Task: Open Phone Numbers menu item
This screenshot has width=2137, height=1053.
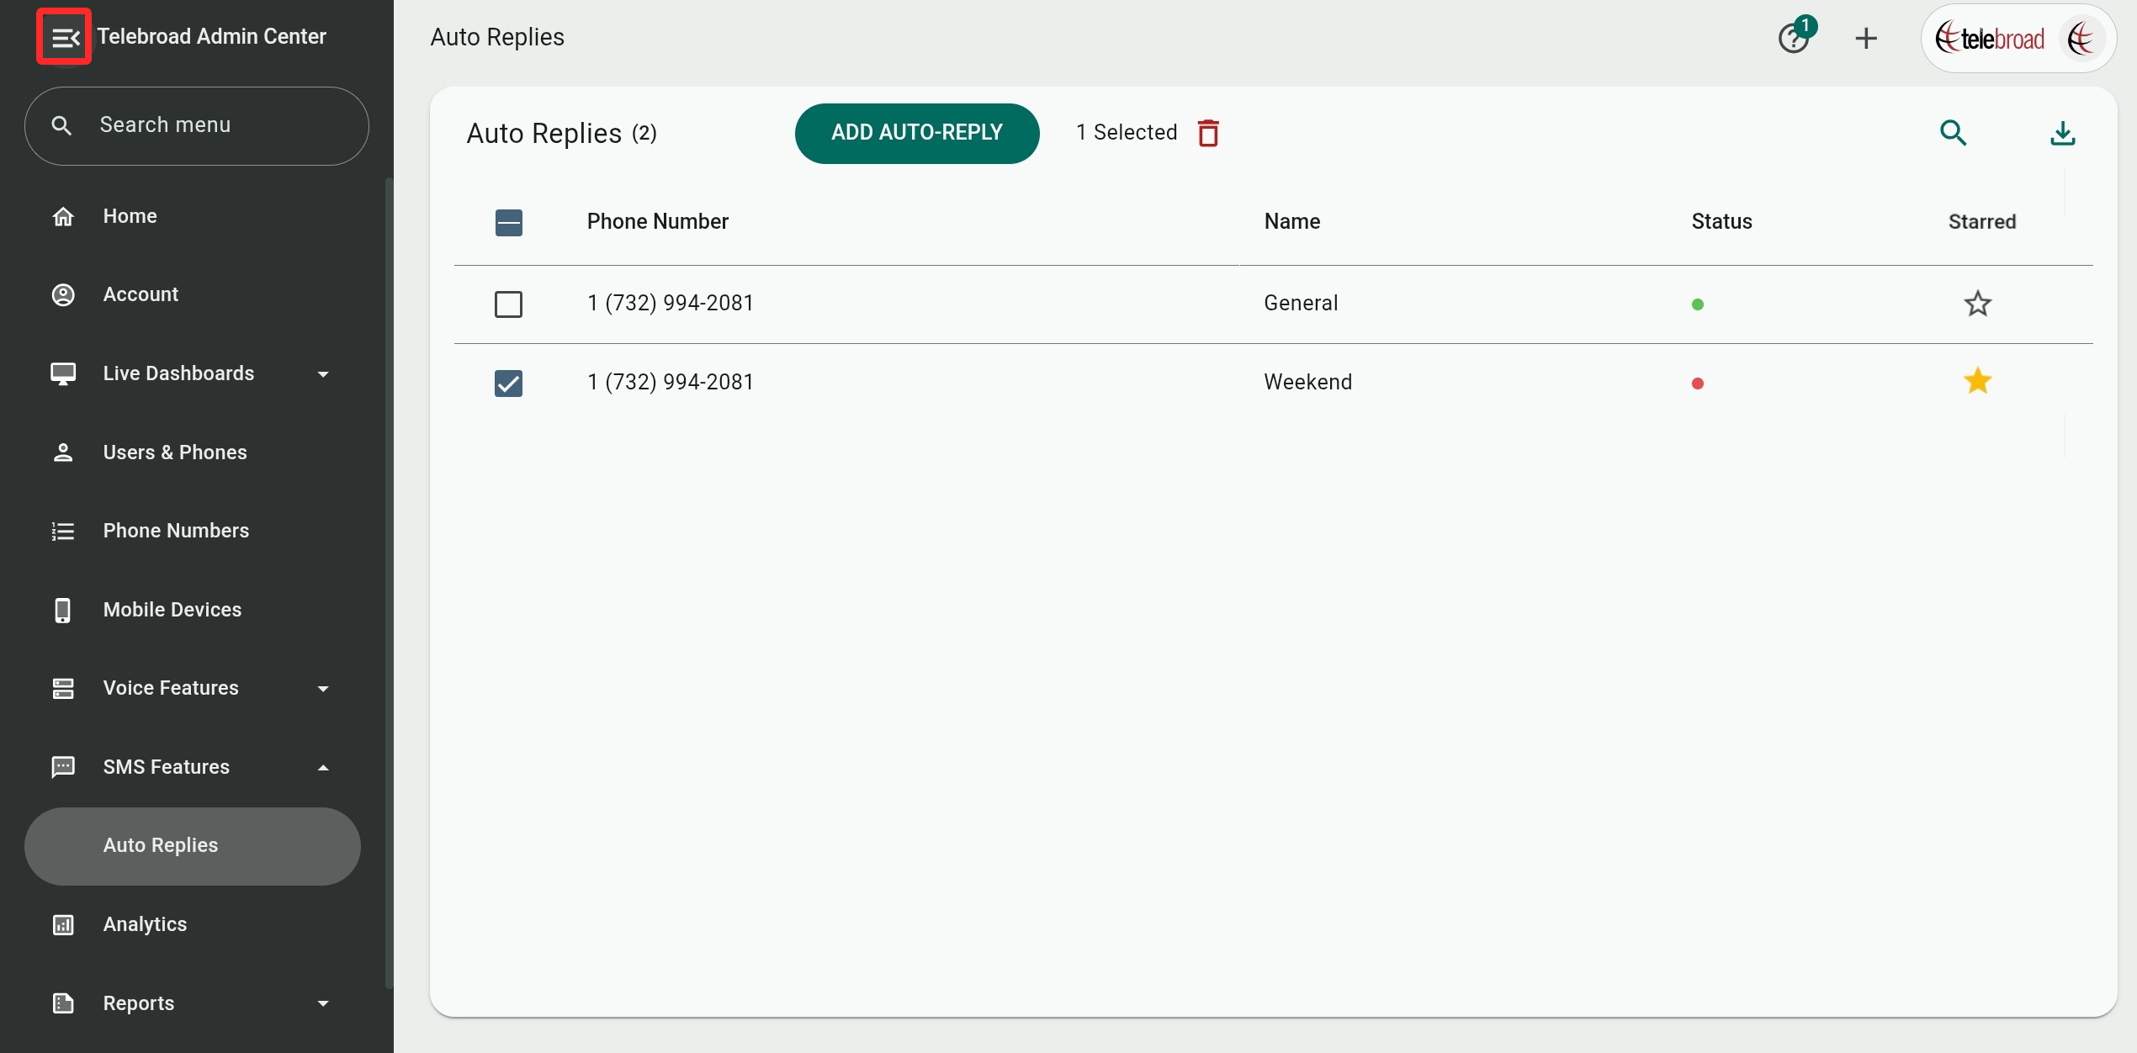Action: (176, 531)
